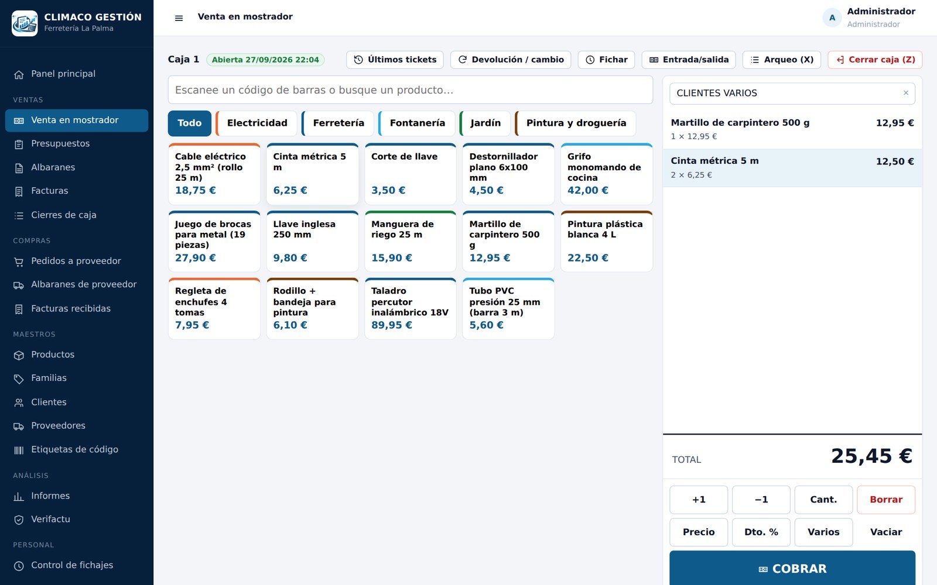Viewport: 937px width, 585px height.
Task: Open Verifactu in the sidebar
Action: point(77,519)
